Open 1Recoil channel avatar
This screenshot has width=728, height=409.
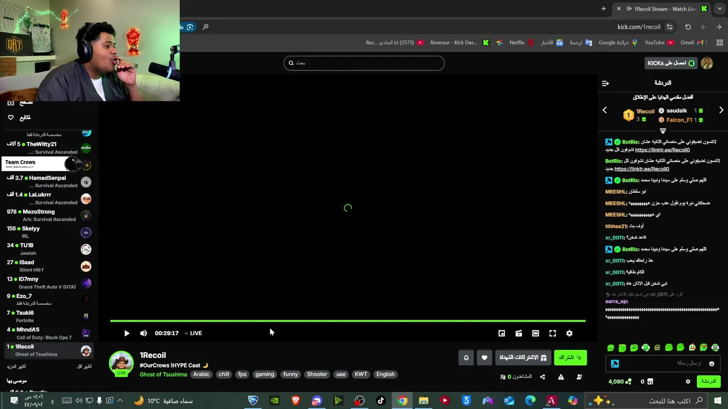121,364
